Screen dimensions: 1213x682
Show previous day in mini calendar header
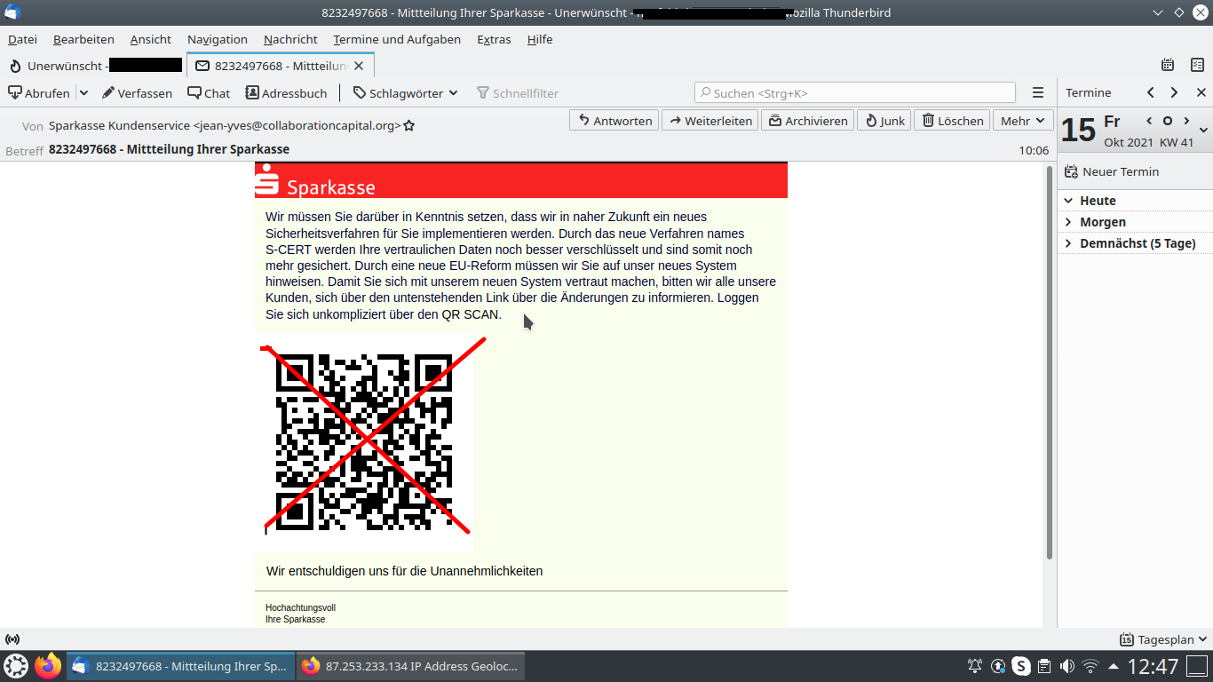[1149, 121]
